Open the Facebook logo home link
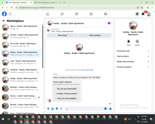 [x=4, y=14]
